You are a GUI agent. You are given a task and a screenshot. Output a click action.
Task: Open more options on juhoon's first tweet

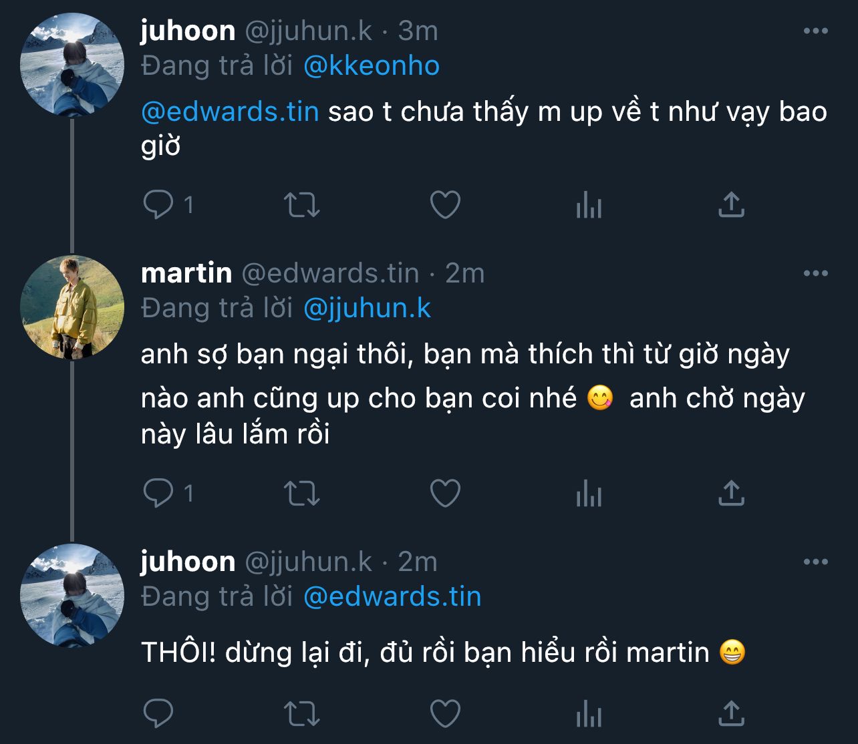click(x=815, y=31)
